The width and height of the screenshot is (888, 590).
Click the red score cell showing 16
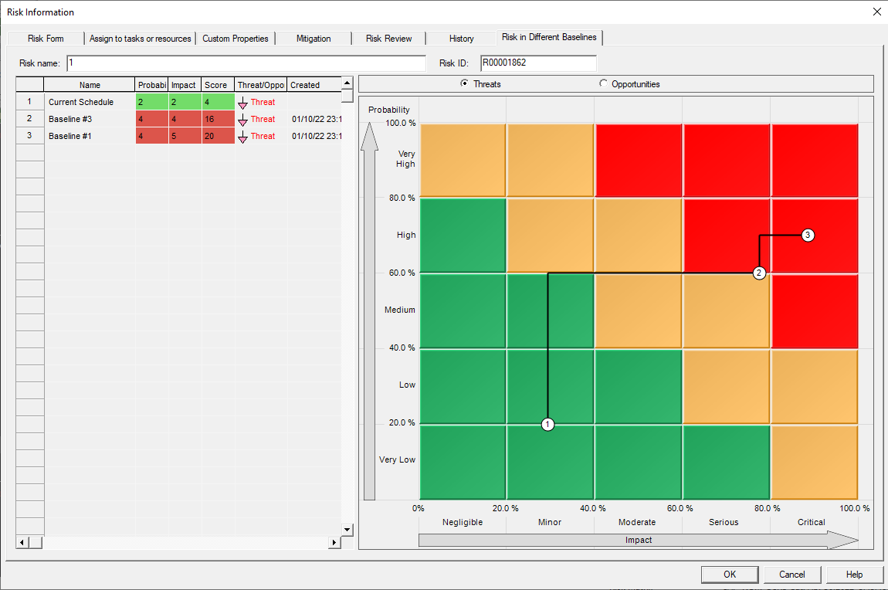[x=218, y=119]
